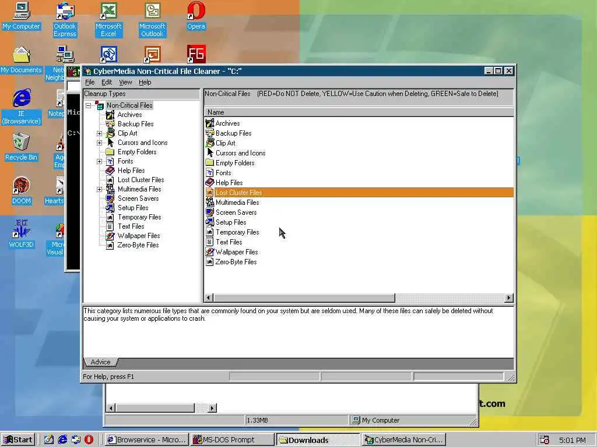Select Lost Cluster Files in the tree
This screenshot has width=597, height=447.
pos(141,180)
